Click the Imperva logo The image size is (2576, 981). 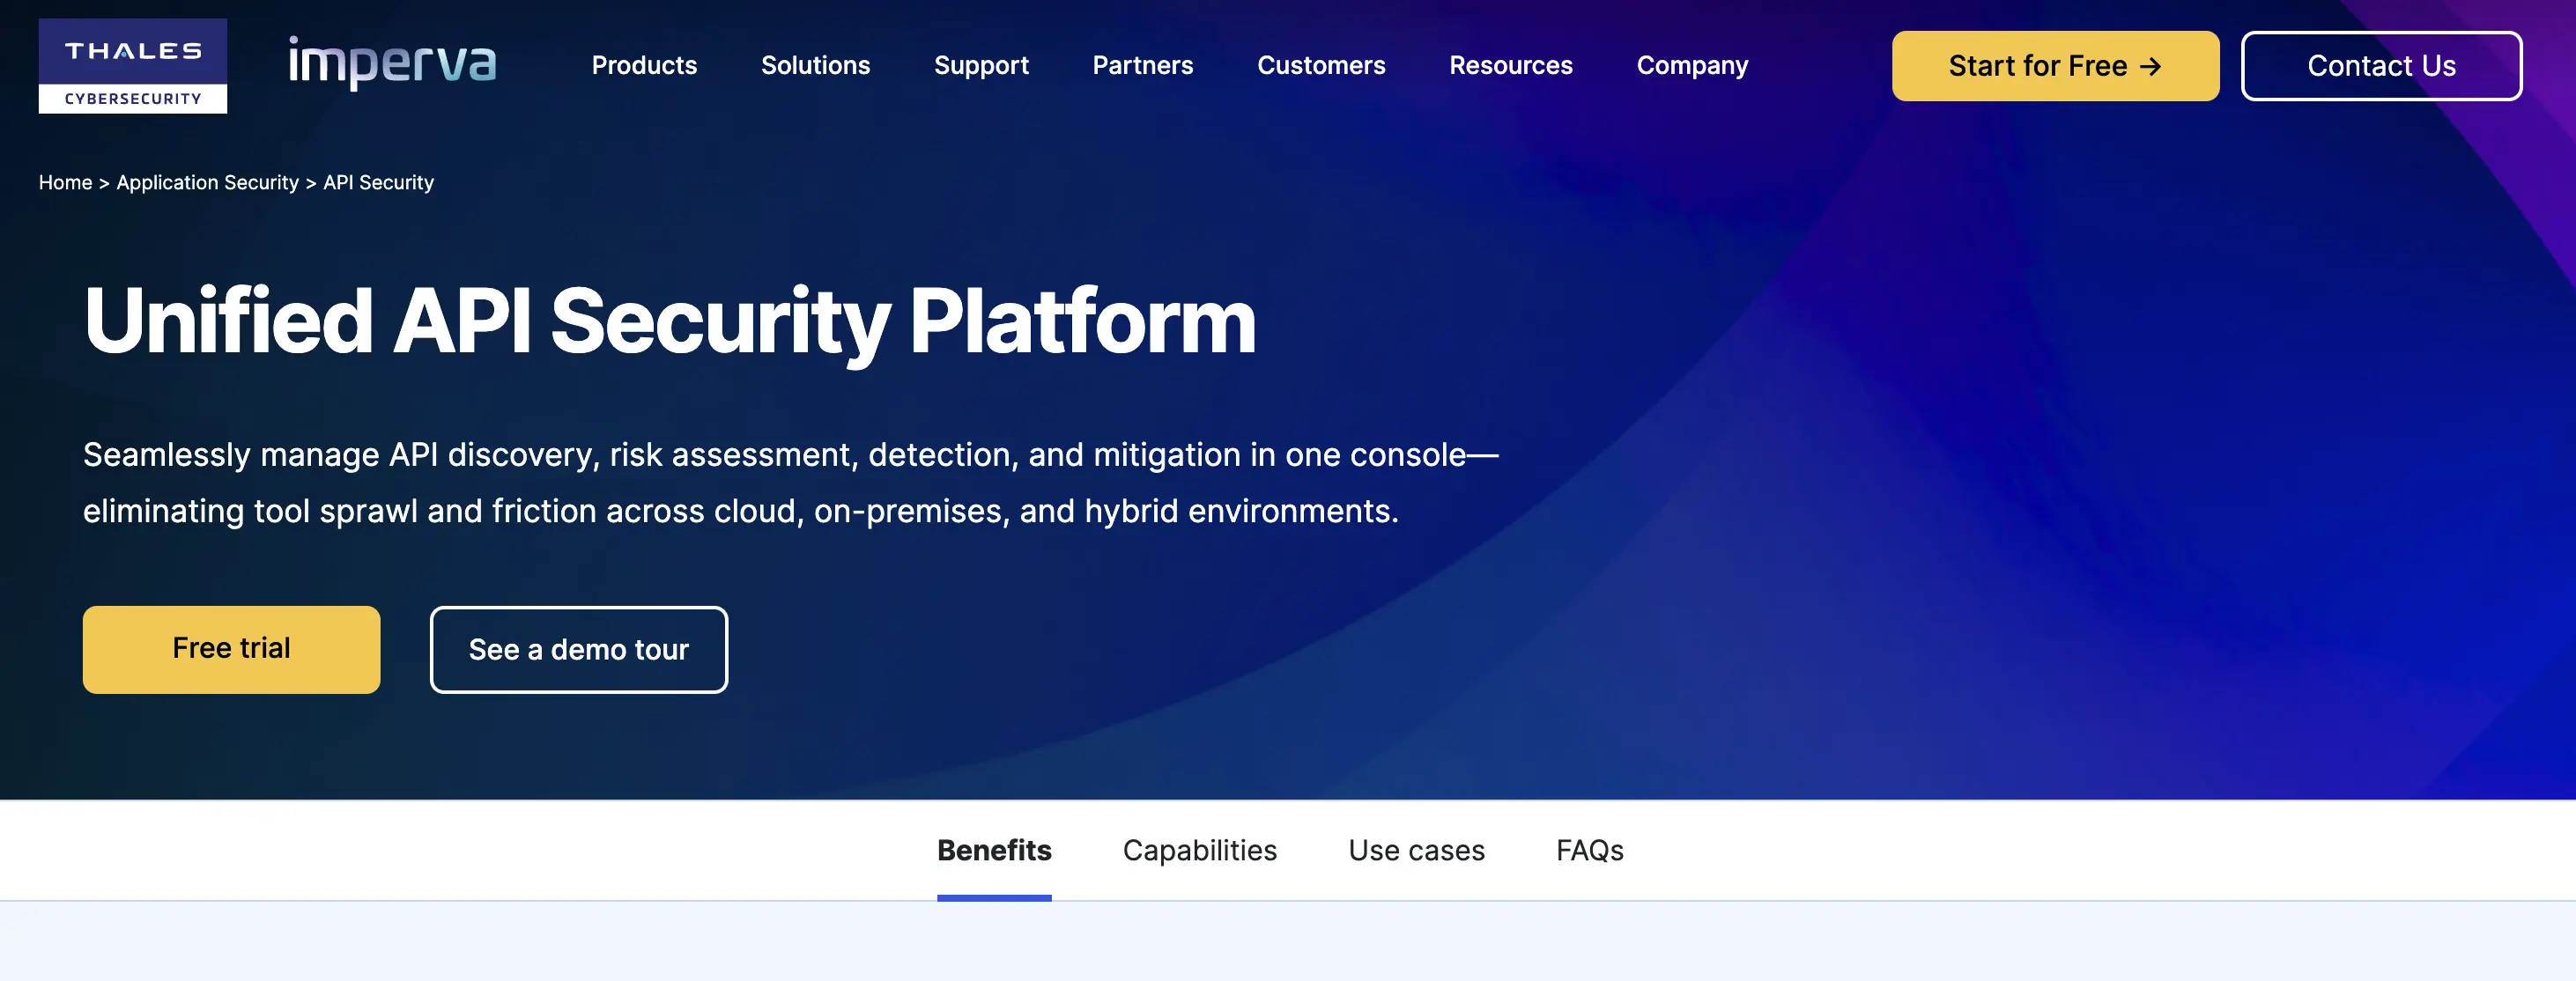[x=392, y=63]
